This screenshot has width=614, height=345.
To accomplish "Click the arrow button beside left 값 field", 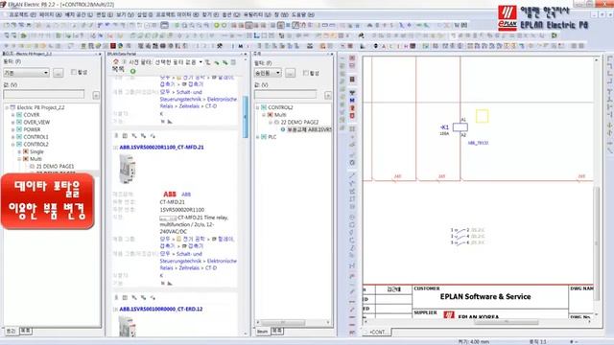I will point(96,95).
